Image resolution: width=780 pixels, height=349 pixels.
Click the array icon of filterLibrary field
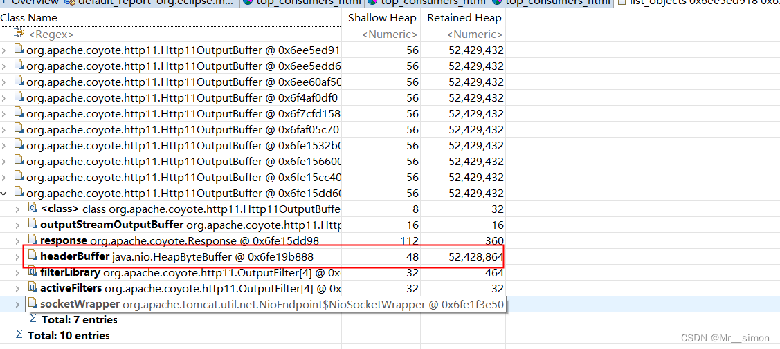pyautogui.click(x=33, y=272)
